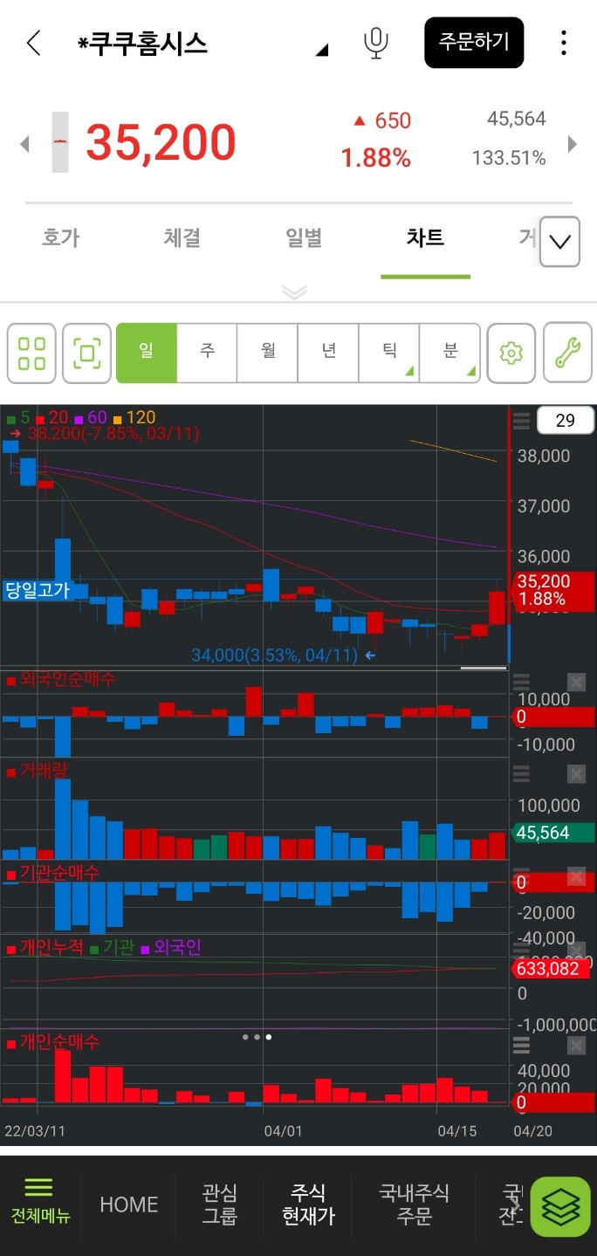Open 국내주식 주문 in bottom bar
Viewport: 597px width, 1256px height.
(x=414, y=1205)
